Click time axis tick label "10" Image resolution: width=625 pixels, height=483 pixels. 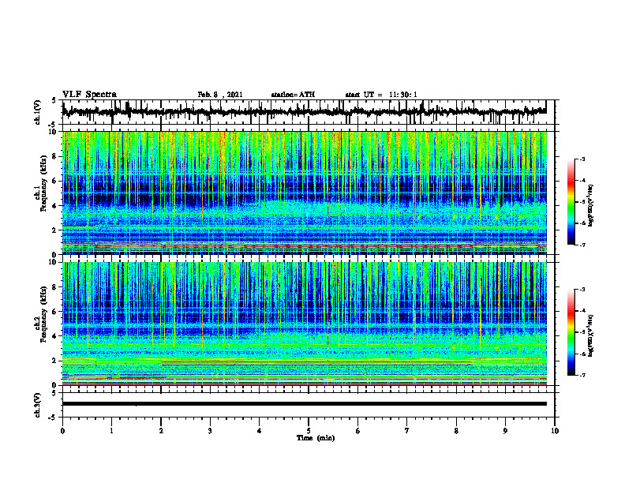(555, 431)
